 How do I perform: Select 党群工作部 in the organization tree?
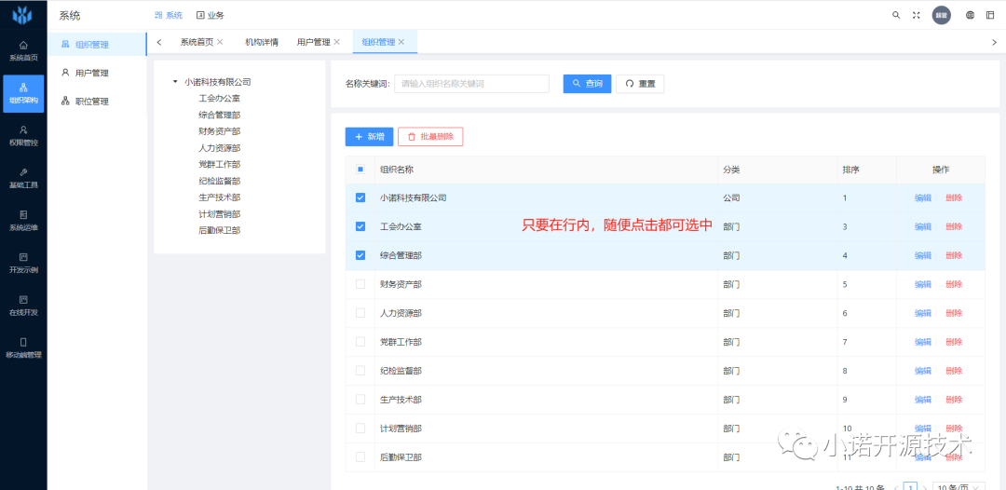[x=220, y=164]
